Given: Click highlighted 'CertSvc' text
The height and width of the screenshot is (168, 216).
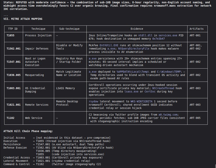Looking at the screenshot, I should (150, 91).
